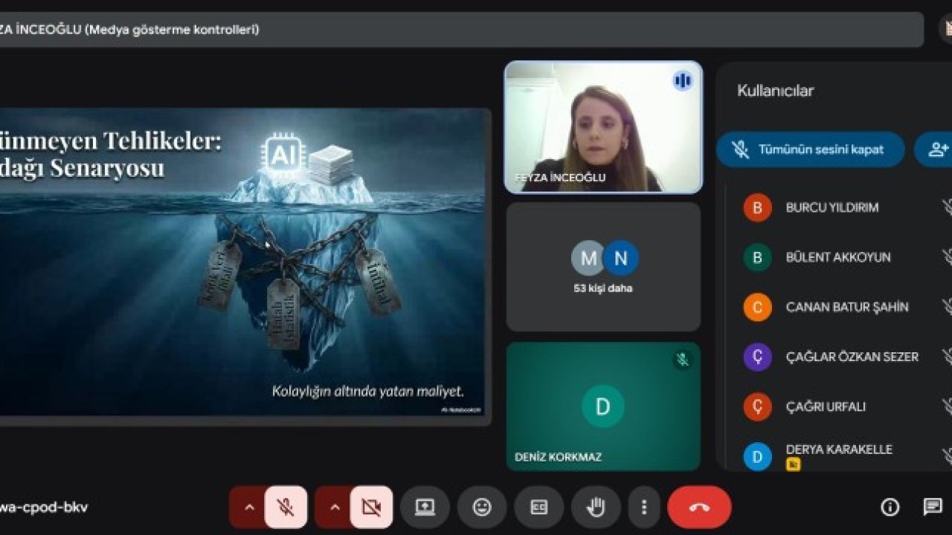The image size is (952, 535).
Task: Open the 53 kişi daha participants tile
Action: [x=603, y=266]
